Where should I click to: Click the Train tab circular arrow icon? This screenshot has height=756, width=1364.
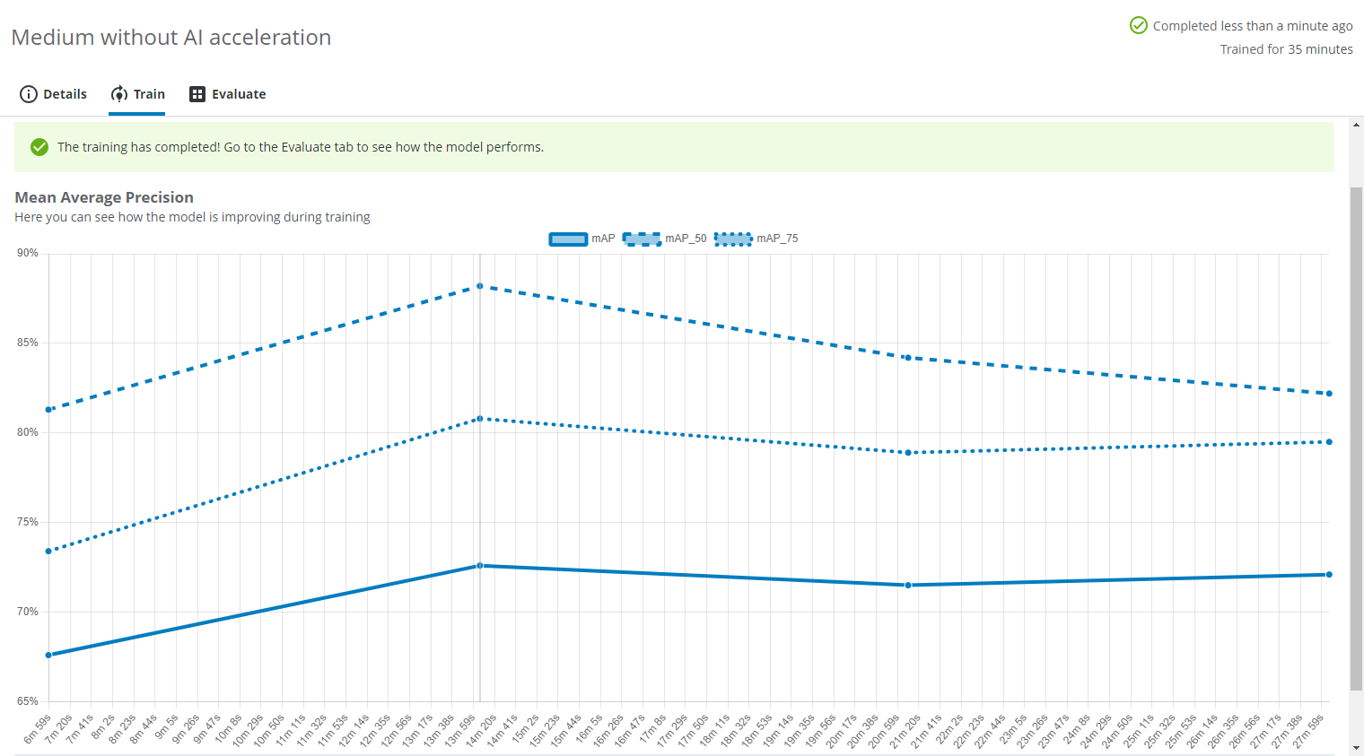tap(119, 94)
